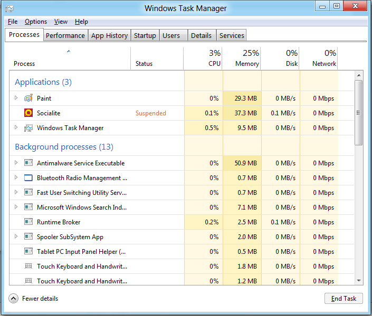Click the scroll down arrow in process list
372x316 pixels.
pyautogui.click(x=359, y=281)
